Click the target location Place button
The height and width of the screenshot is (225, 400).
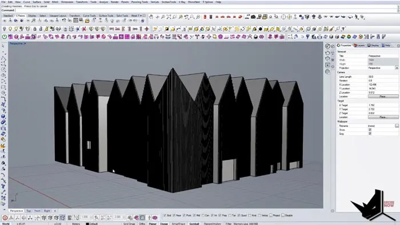click(x=383, y=117)
